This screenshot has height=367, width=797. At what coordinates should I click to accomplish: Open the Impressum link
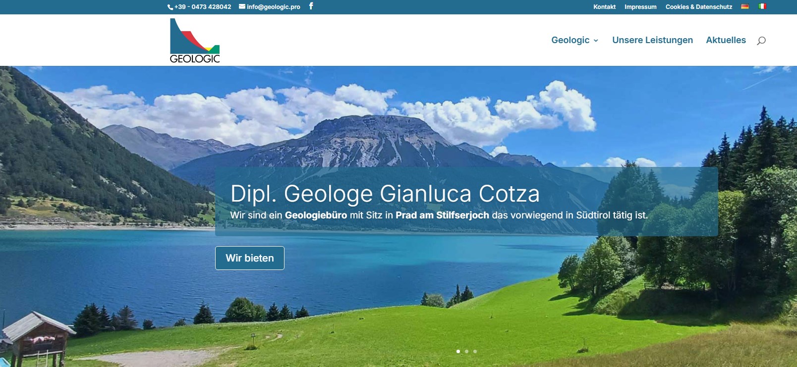tap(640, 7)
